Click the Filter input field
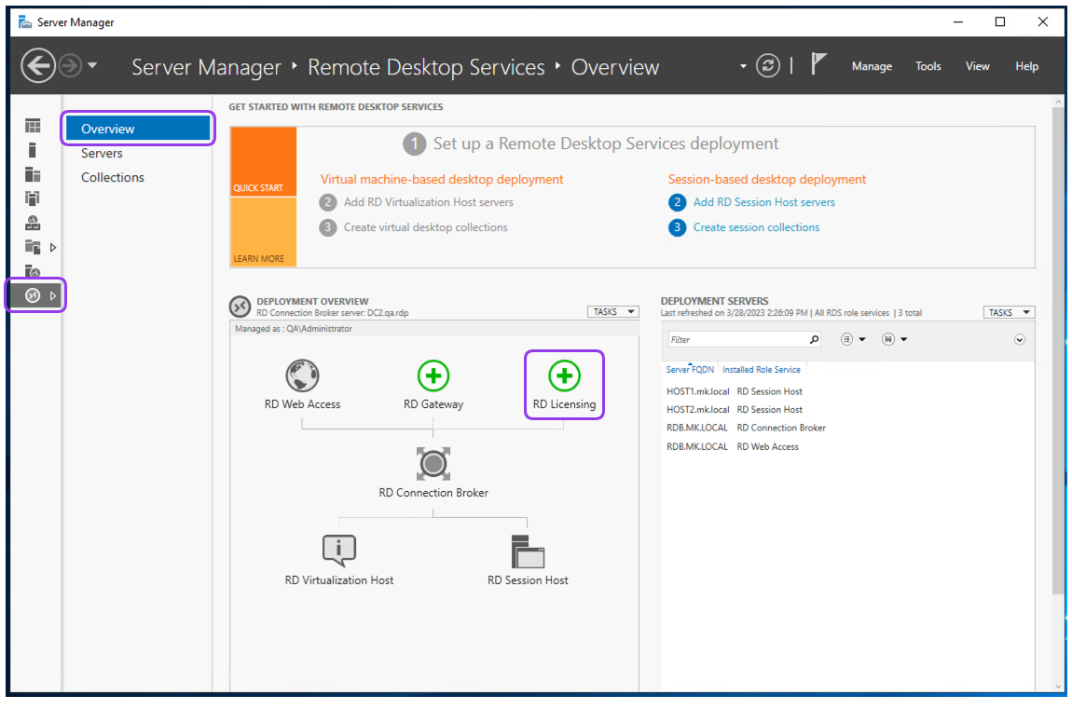1072x709 pixels. tap(744, 339)
